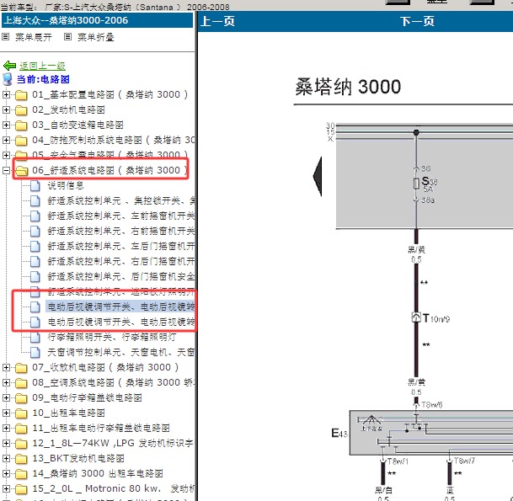Open 舒适系统控制单元、后门摇窗机安全 diagram
The height and width of the screenshot is (501, 513).
click(120, 276)
